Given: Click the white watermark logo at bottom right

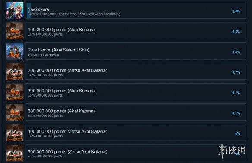Looking at the screenshot, I should click(232, 151).
